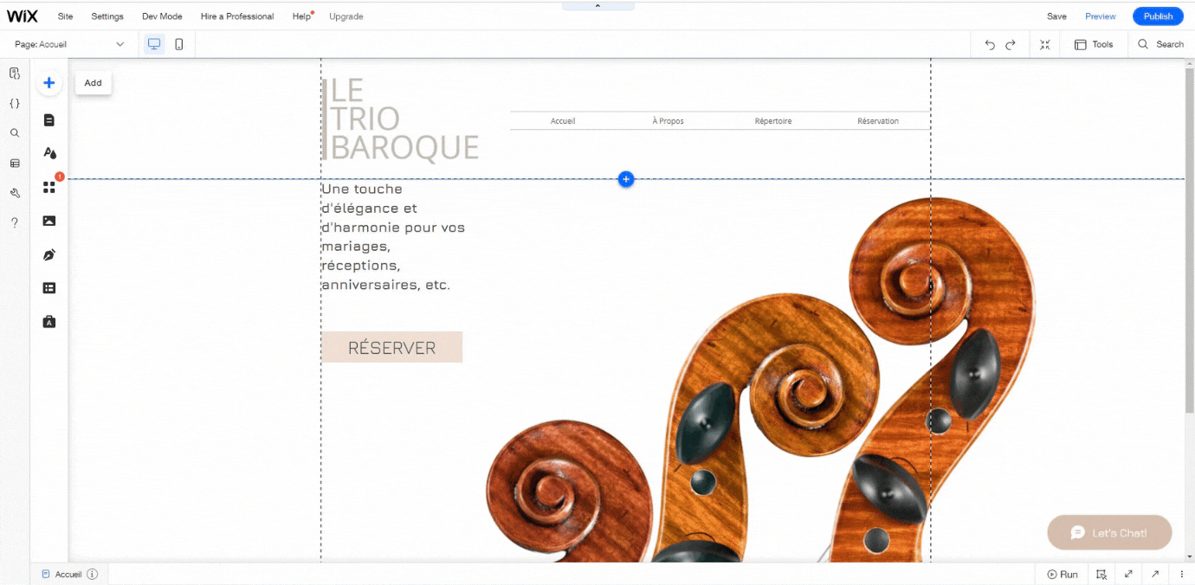Open the Site menu
The width and height of the screenshot is (1195, 585).
pyautogui.click(x=65, y=16)
